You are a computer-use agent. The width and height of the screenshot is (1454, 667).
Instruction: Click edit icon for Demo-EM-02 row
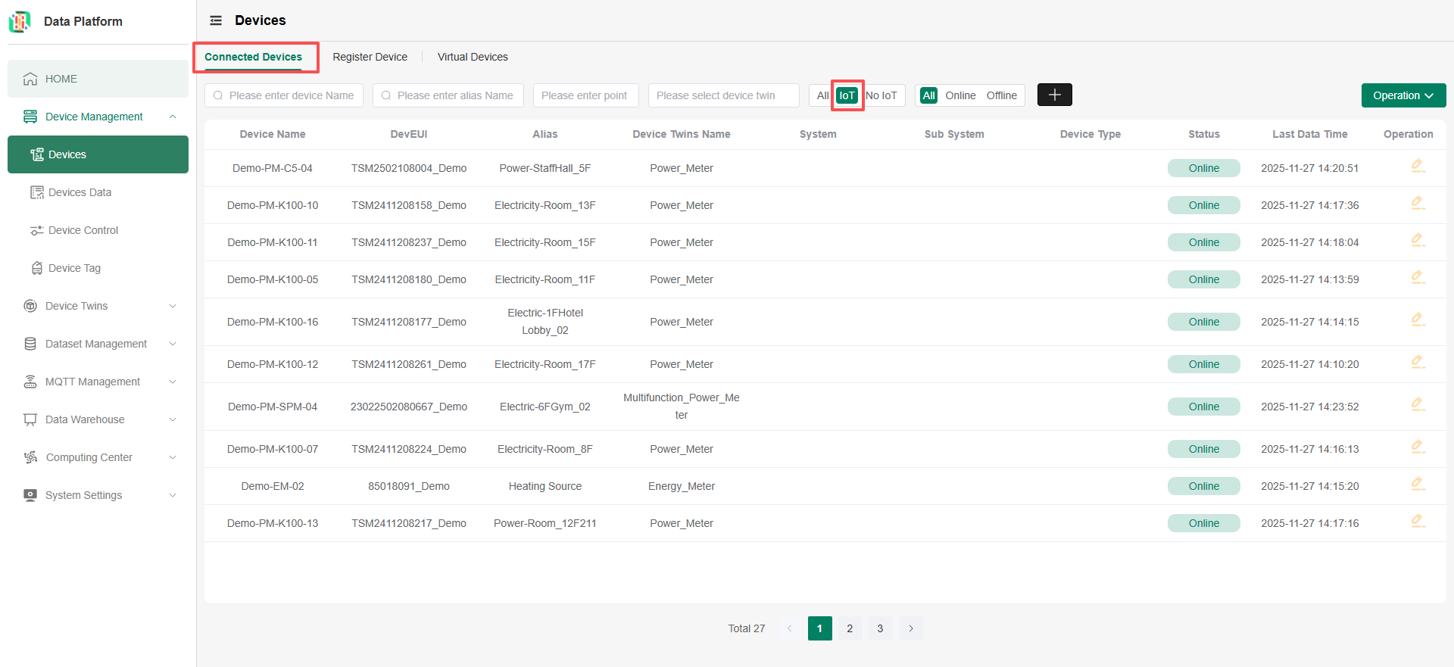pos(1418,485)
